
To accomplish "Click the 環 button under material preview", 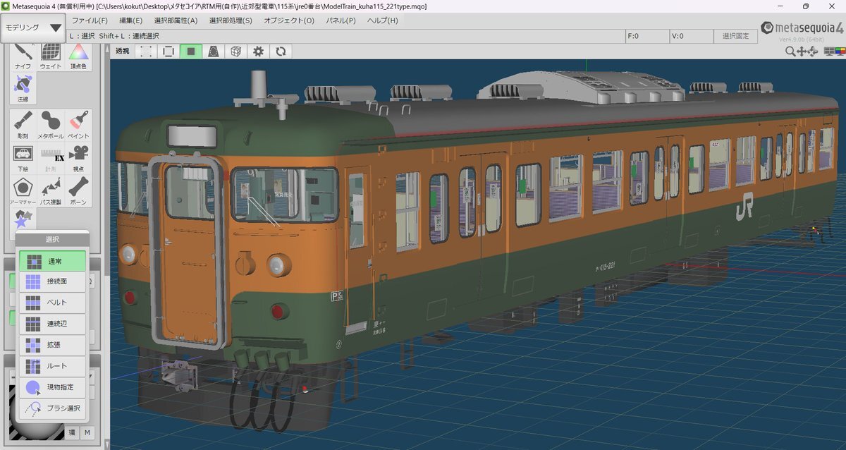I will [x=72, y=432].
